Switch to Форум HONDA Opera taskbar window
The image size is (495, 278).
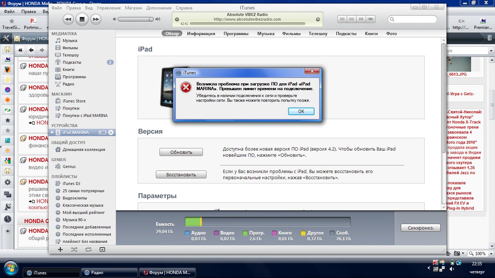click(x=167, y=273)
